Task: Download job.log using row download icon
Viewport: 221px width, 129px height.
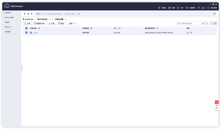Action: 188,33
